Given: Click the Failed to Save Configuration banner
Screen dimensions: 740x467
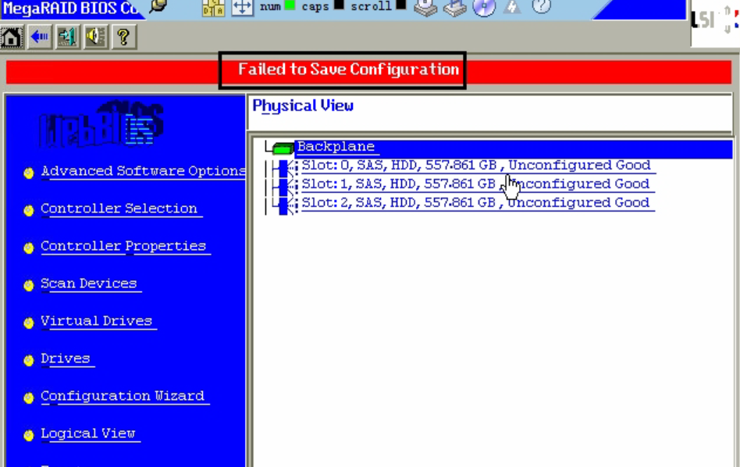Looking at the screenshot, I should tap(348, 70).
